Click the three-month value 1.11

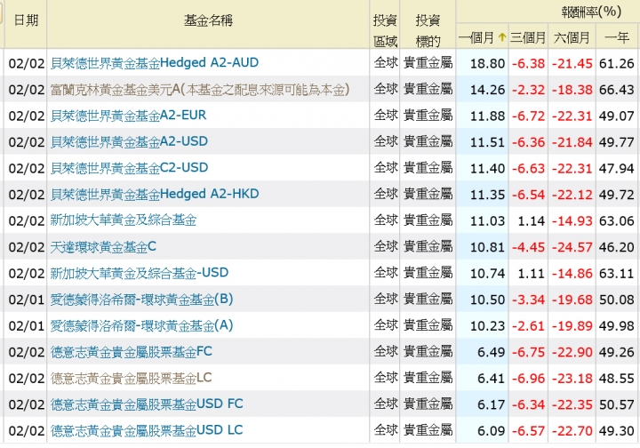531,274
